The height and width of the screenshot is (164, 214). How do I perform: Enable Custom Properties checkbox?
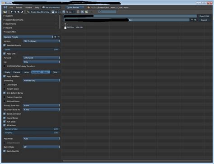pyautogui.click(x=5, y=97)
